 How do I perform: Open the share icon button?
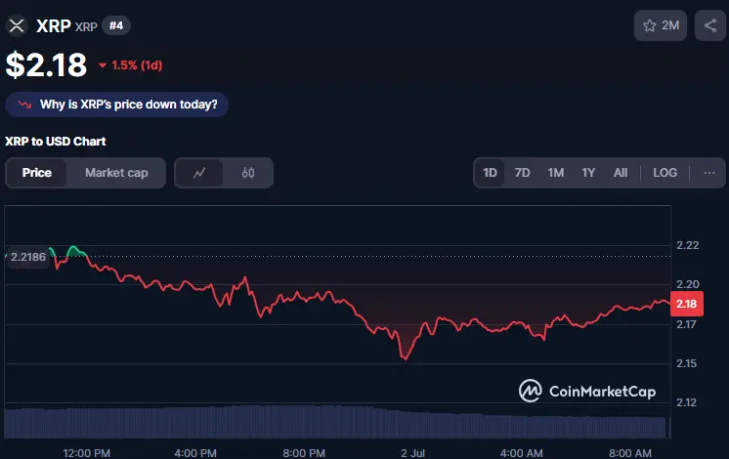pyautogui.click(x=709, y=25)
